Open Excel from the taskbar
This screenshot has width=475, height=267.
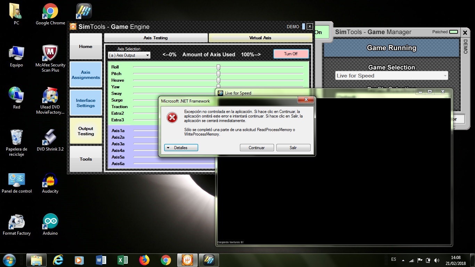[x=123, y=260]
